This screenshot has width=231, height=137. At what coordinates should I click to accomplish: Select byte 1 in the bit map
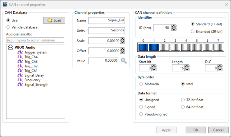point(154,47)
